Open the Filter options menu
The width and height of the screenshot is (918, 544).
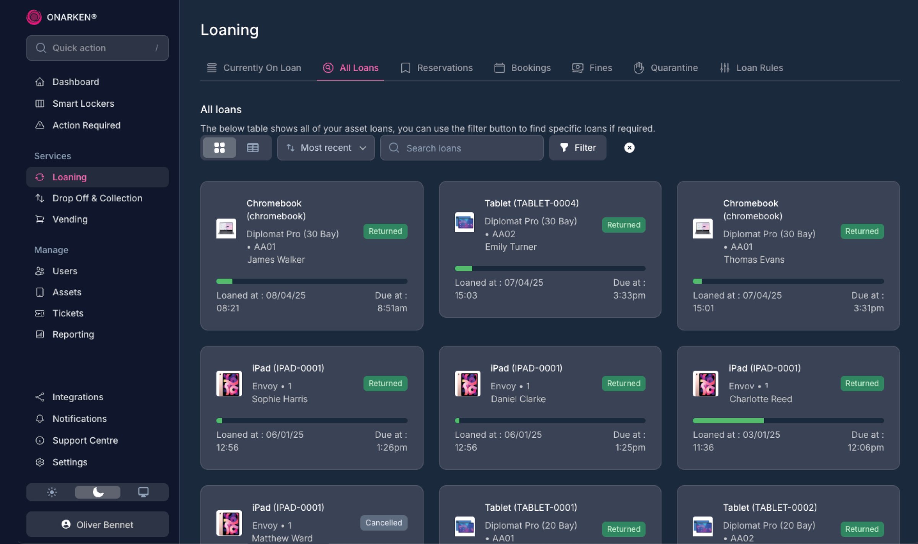pyautogui.click(x=577, y=148)
